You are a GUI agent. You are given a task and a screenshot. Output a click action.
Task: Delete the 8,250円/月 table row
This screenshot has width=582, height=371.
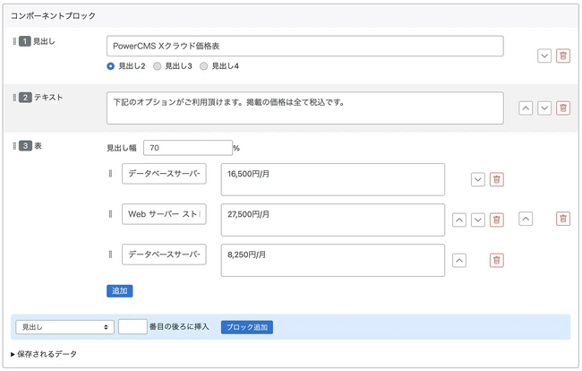click(497, 261)
